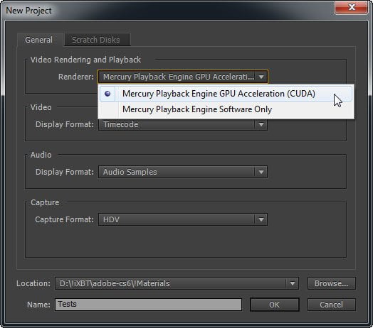Select the General tab
Screen dimensions: 373x328
(x=39, y=40)
